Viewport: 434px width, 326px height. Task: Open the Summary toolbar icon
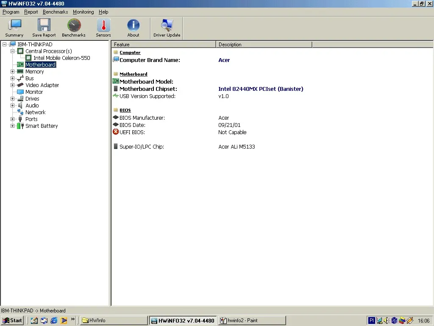pyautogui.click(x=14, y=25)
